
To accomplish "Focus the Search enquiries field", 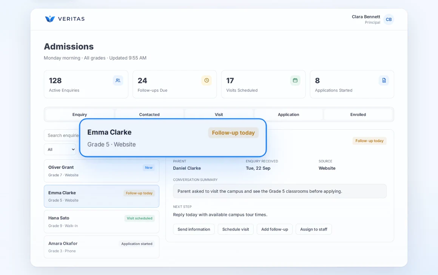I will pyautogui.click(x=62, y=135).
